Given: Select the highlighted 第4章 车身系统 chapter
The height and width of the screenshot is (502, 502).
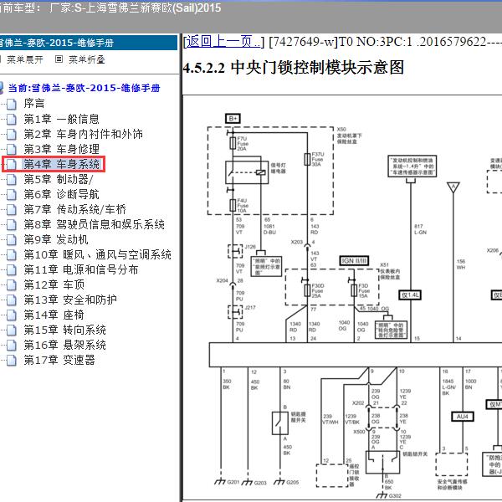Looking at the screenshot, I should 61,164.
